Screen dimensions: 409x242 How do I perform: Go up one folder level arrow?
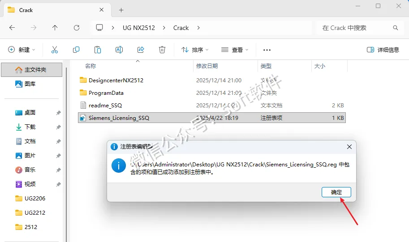point(55,28)
